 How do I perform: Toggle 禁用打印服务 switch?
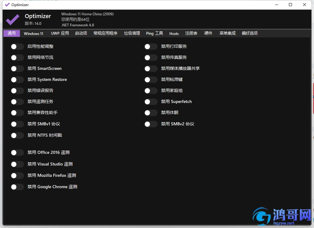[151, 47]
